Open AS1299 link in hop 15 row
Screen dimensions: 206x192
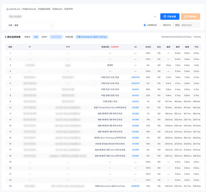(135, 138)
